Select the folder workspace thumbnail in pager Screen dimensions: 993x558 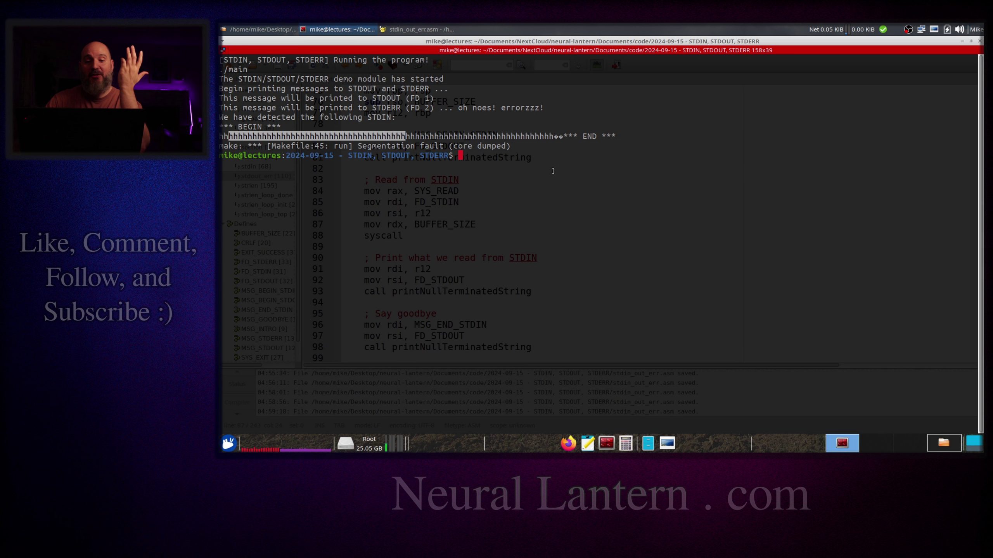(x=944, y=443)
